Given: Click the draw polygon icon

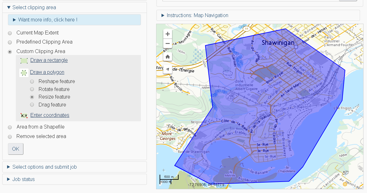Looking at the screenshot, I should (23, 72).
